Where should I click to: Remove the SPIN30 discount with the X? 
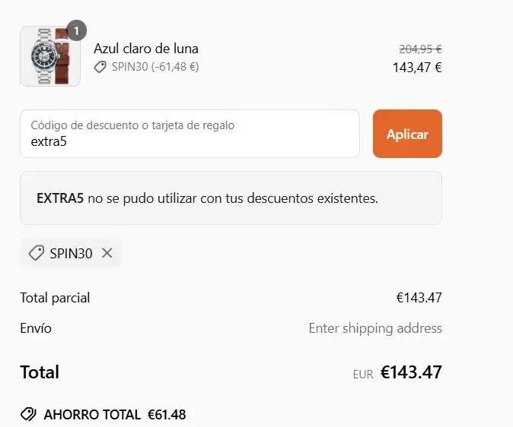(x=107, y=253)
